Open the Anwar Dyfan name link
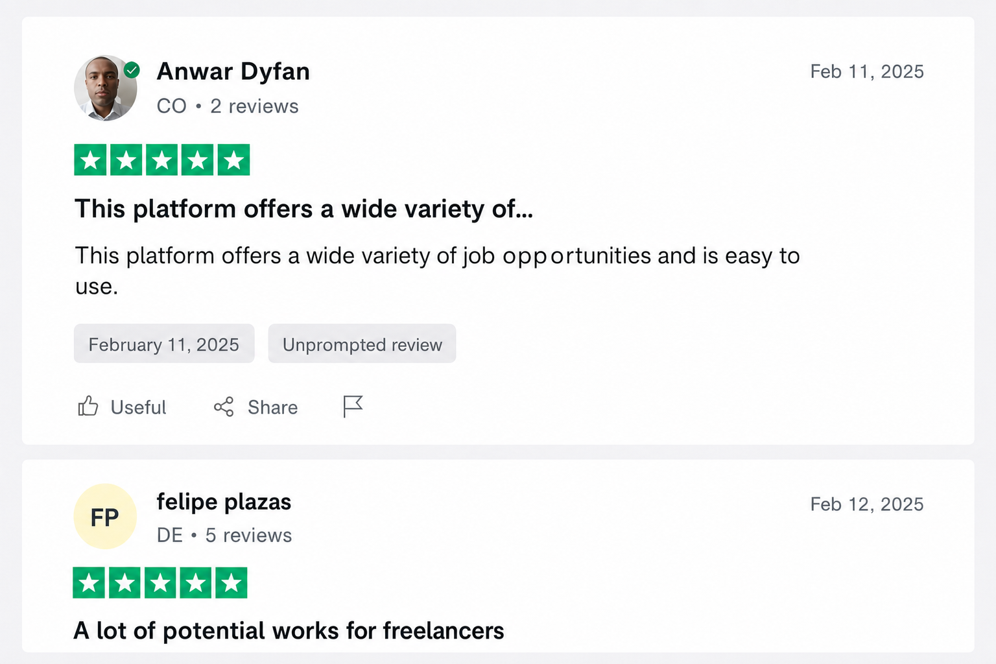 pyautogui.click(x=233, y=71)
